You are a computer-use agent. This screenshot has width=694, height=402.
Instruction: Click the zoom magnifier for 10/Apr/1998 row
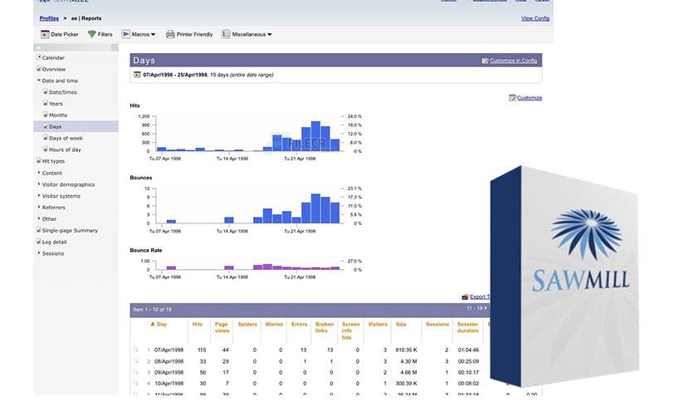tap(136, 383)
